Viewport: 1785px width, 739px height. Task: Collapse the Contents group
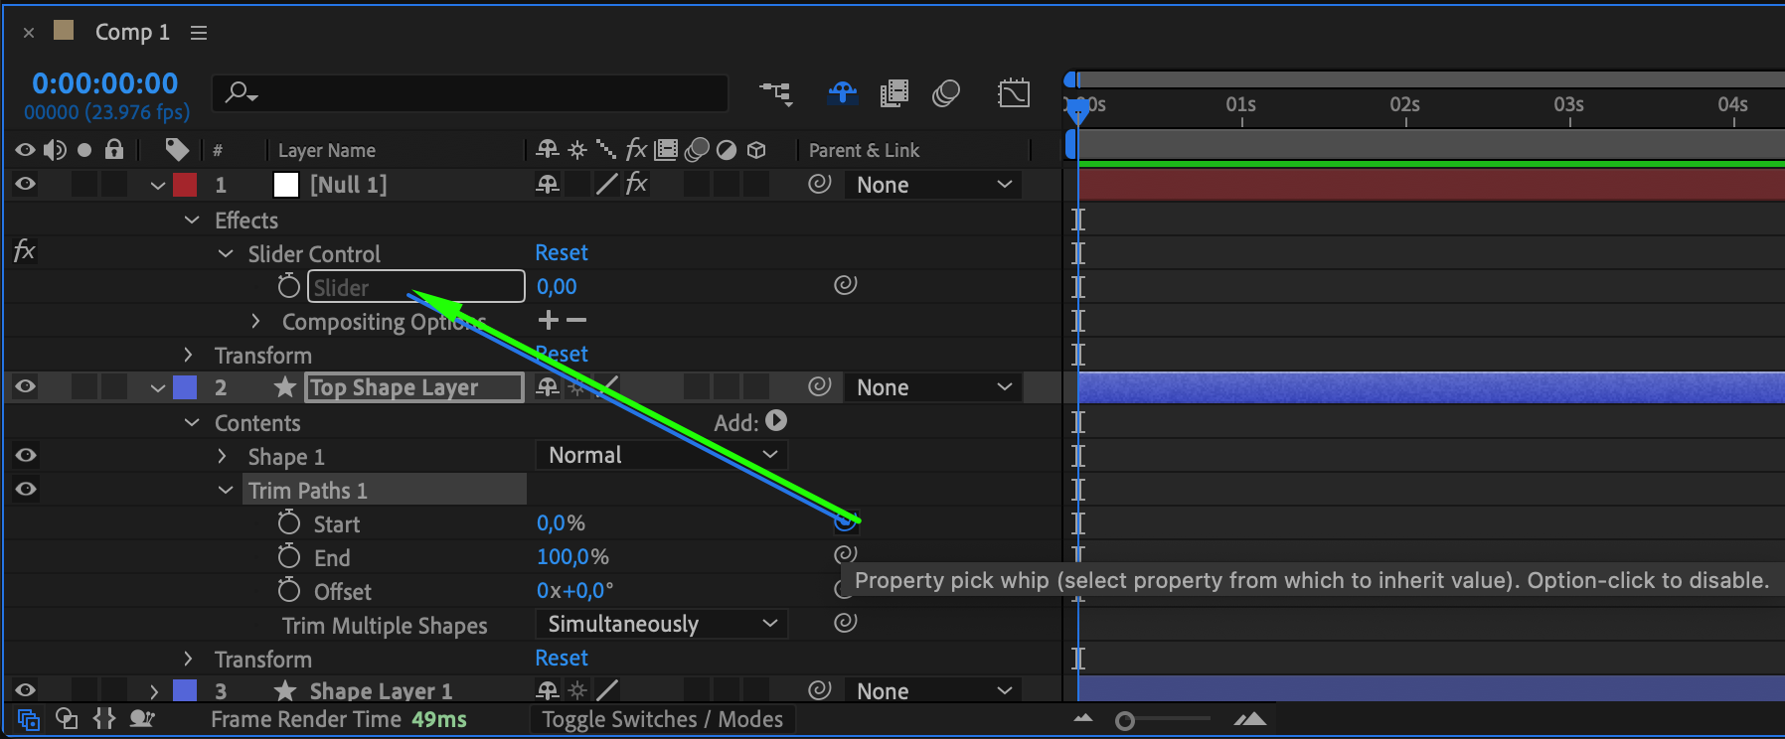pyautogui.click(x=192, y=422)
